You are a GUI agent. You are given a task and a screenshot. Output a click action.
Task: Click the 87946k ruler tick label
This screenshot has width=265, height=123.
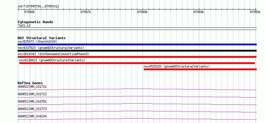pyautogui.click(x=29, y=12)
